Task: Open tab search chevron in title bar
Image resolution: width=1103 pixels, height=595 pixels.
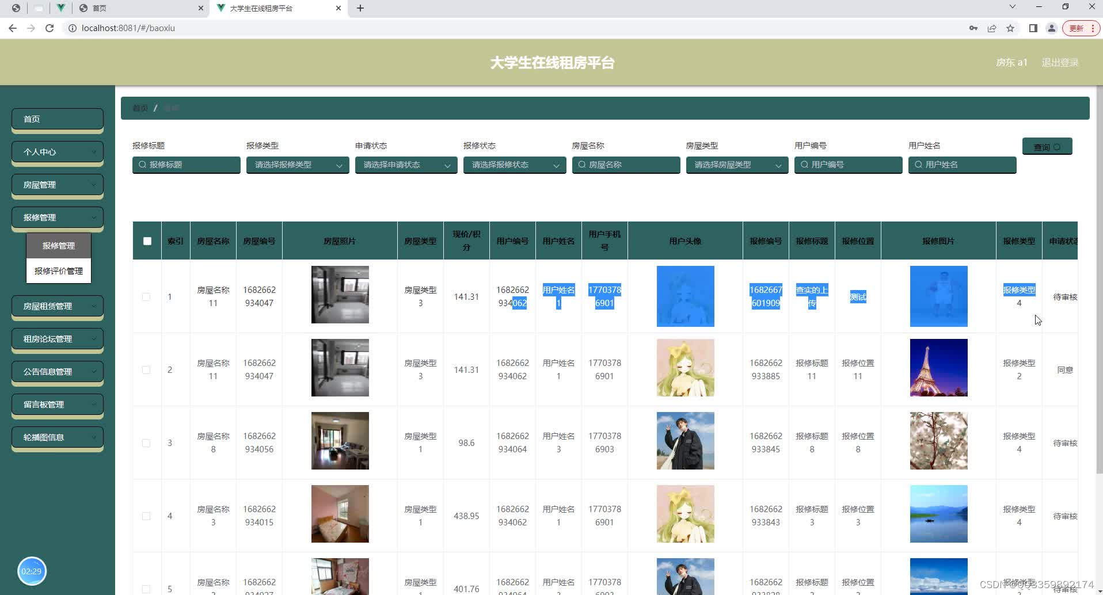Action: pyautogui.click(x=1013, y=7)
